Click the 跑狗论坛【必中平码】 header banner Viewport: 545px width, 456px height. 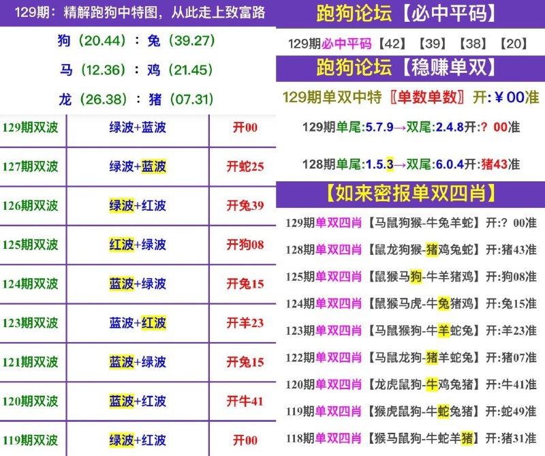[x=410, y=13]
